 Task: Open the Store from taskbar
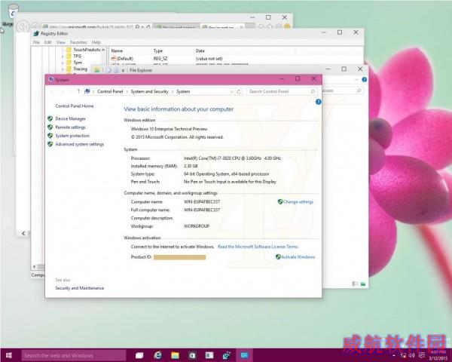pos(192,355)
